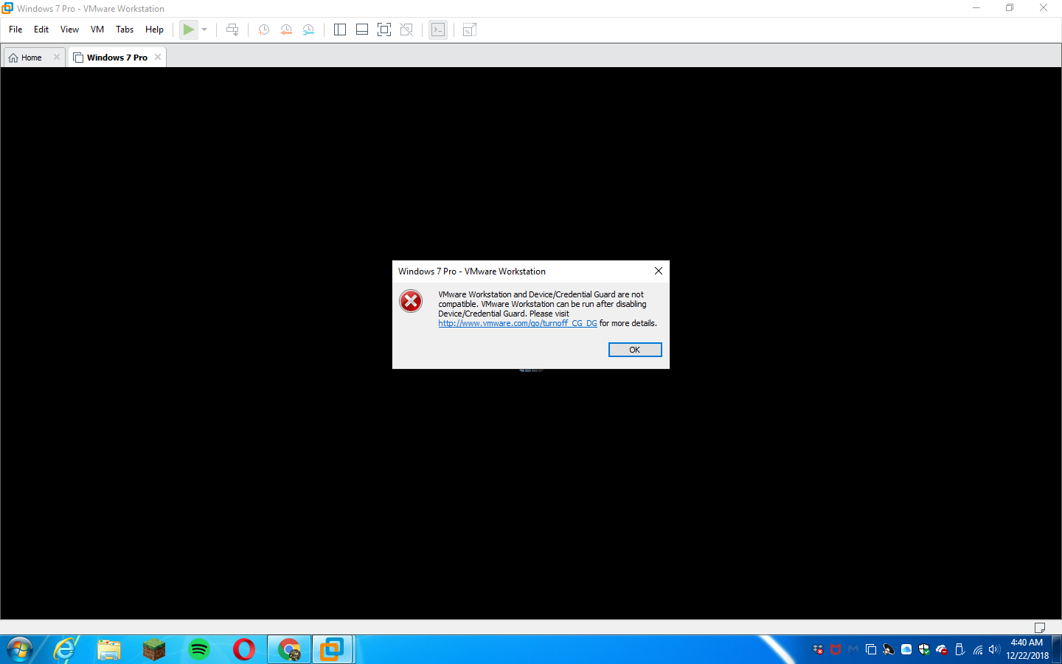Open the clock showing 4:40 AM
1062x664 pixels.
(1027, 649)
